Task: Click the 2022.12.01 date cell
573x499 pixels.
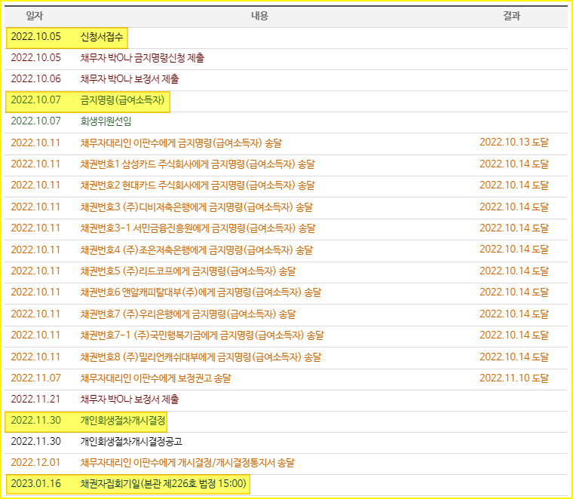Action: click(x=35, y=463)
